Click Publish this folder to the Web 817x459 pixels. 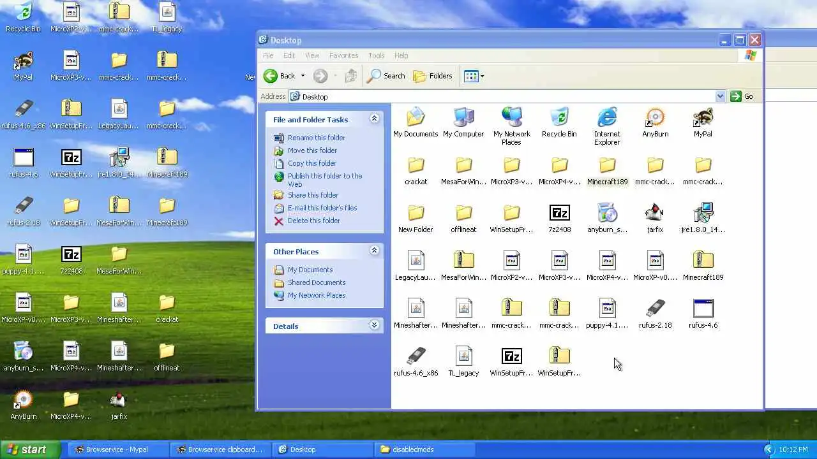coord(325,180)
